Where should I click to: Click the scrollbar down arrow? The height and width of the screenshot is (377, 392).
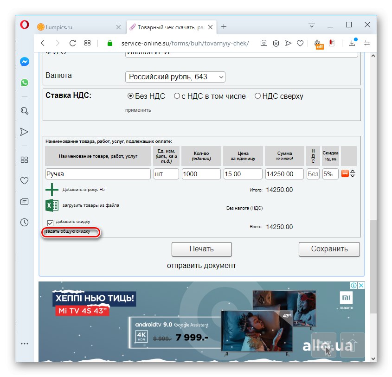coord(373,358)
